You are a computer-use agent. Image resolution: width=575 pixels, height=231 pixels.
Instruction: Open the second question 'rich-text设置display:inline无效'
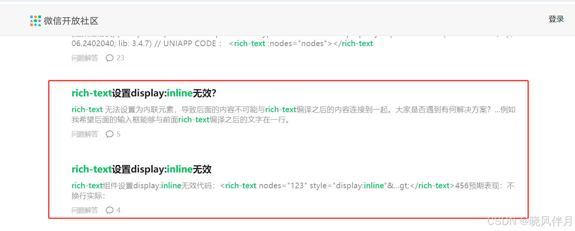coord(141,169)
